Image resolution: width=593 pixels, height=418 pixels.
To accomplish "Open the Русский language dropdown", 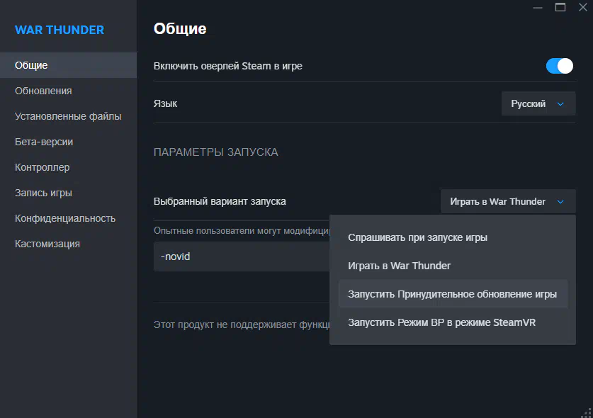I will (538, 103).
